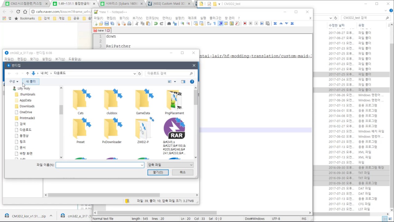Start macro recording with red dot icon
The image size is (394, 222).
[245, 23]
